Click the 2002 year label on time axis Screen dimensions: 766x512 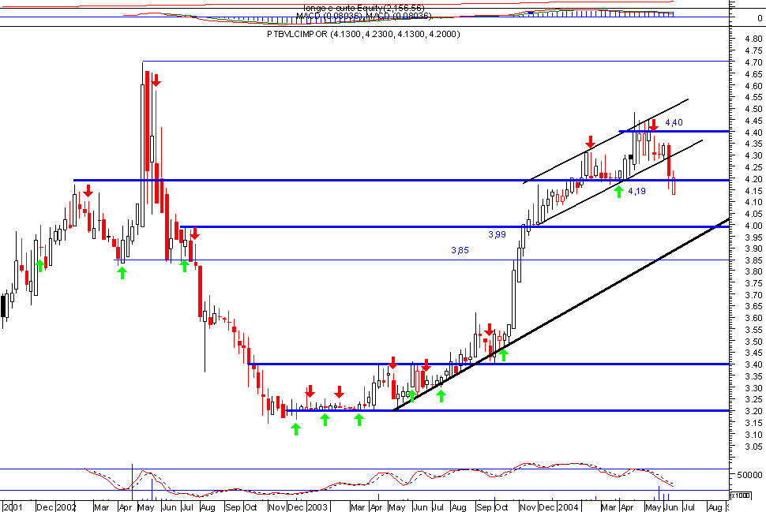[x=66, y=507]
